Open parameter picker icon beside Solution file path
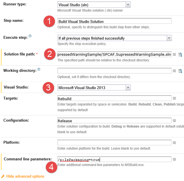This screenshot has height=181, width=184. click(x=175, y=55)
